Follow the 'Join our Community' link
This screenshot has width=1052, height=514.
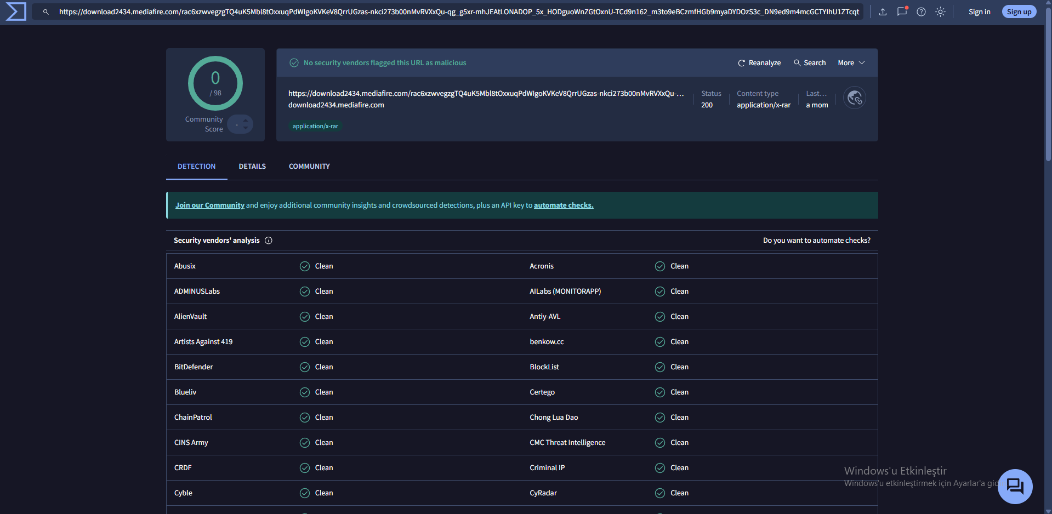pyautogui.click(x=210, y=205)
